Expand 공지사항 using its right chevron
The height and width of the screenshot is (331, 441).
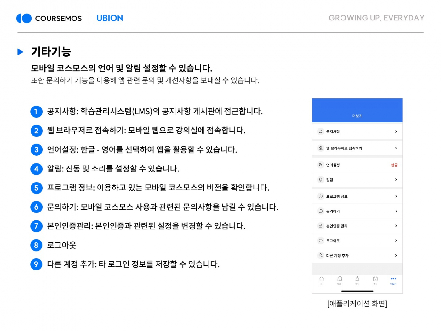coord(396,132)
